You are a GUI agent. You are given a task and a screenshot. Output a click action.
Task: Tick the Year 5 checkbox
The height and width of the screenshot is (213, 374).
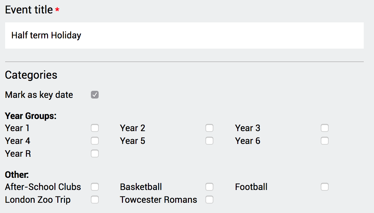point(209,141)
